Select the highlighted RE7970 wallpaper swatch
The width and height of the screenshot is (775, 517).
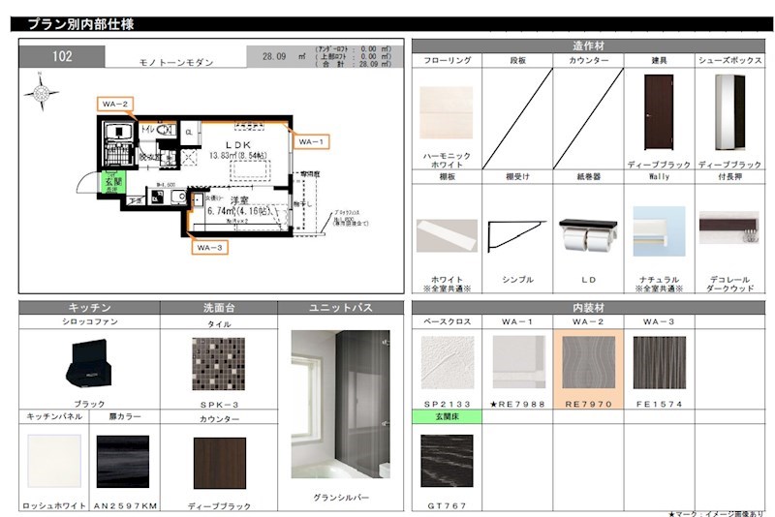[x=589, y=362]
